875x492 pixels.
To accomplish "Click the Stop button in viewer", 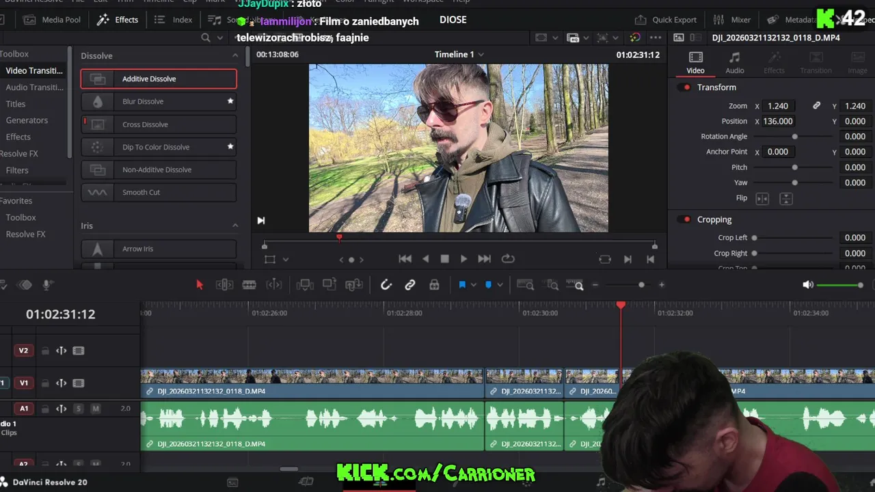I will 444,259.
